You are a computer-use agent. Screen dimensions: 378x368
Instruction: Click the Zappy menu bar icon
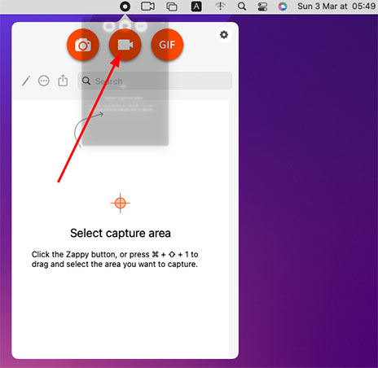pos(125,7)
